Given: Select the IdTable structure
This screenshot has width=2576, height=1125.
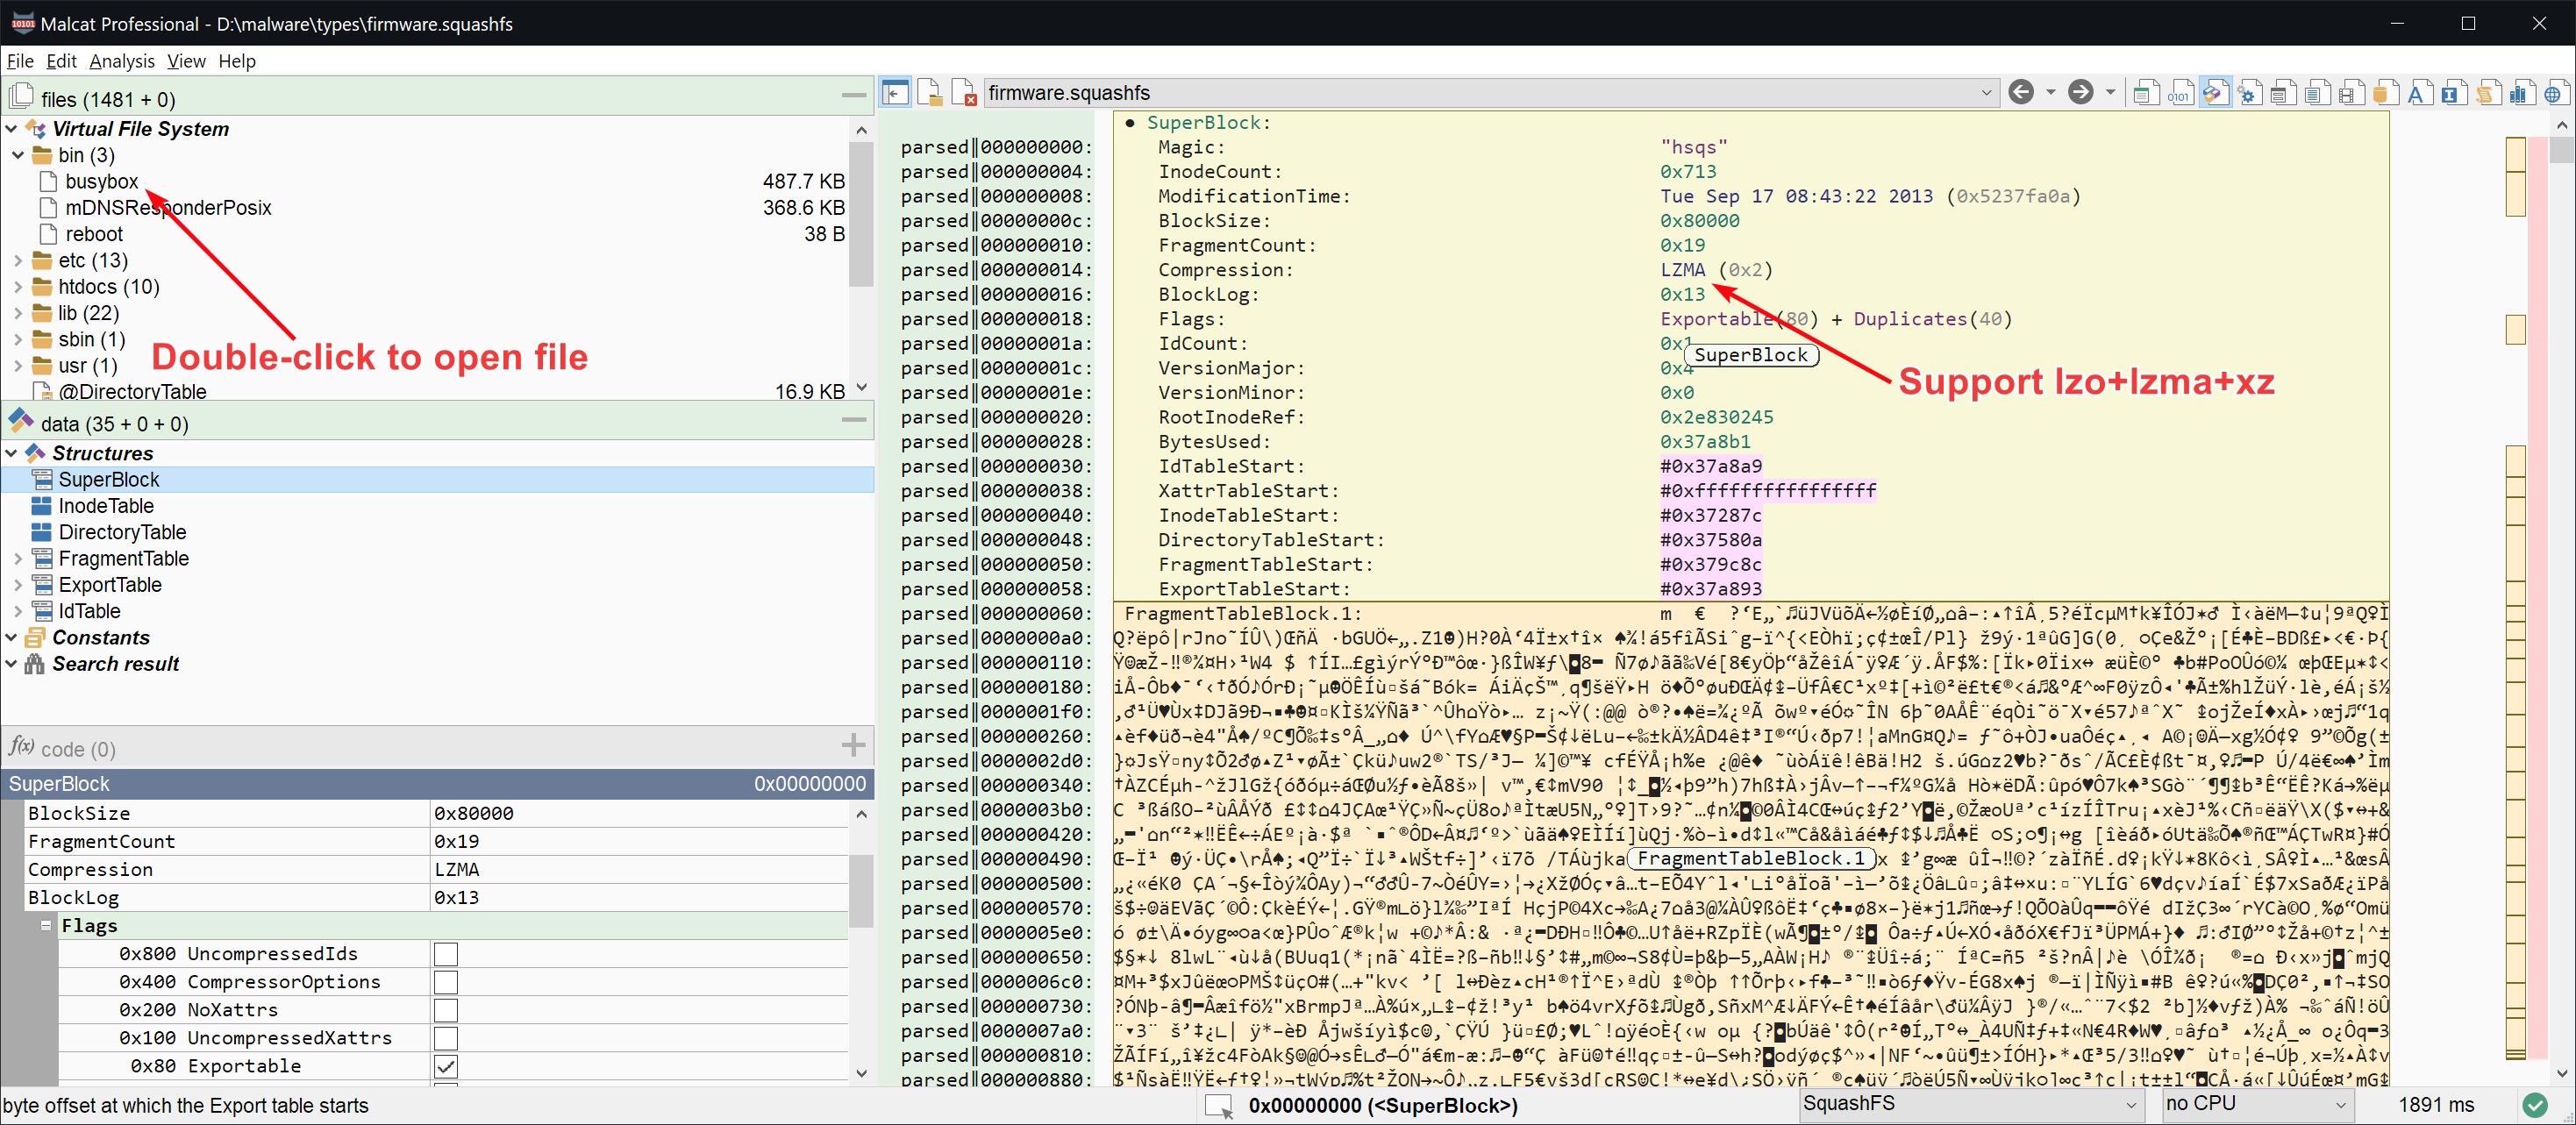Looking at the screenshot, I should [89, 611].
